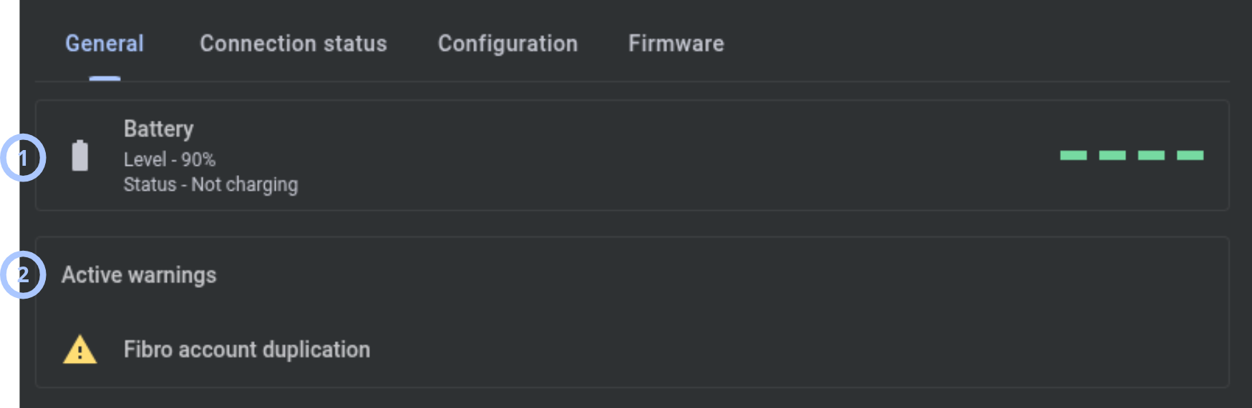
Task: Click the Battery heading text
Action: point(158,129)
